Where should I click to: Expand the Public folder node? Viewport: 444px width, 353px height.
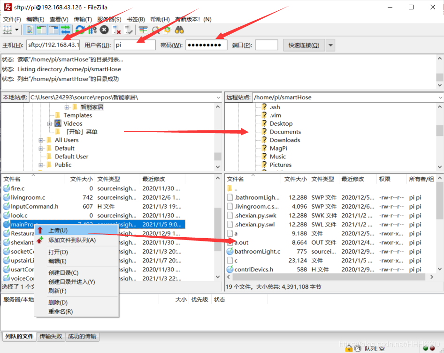click(41, 165)
